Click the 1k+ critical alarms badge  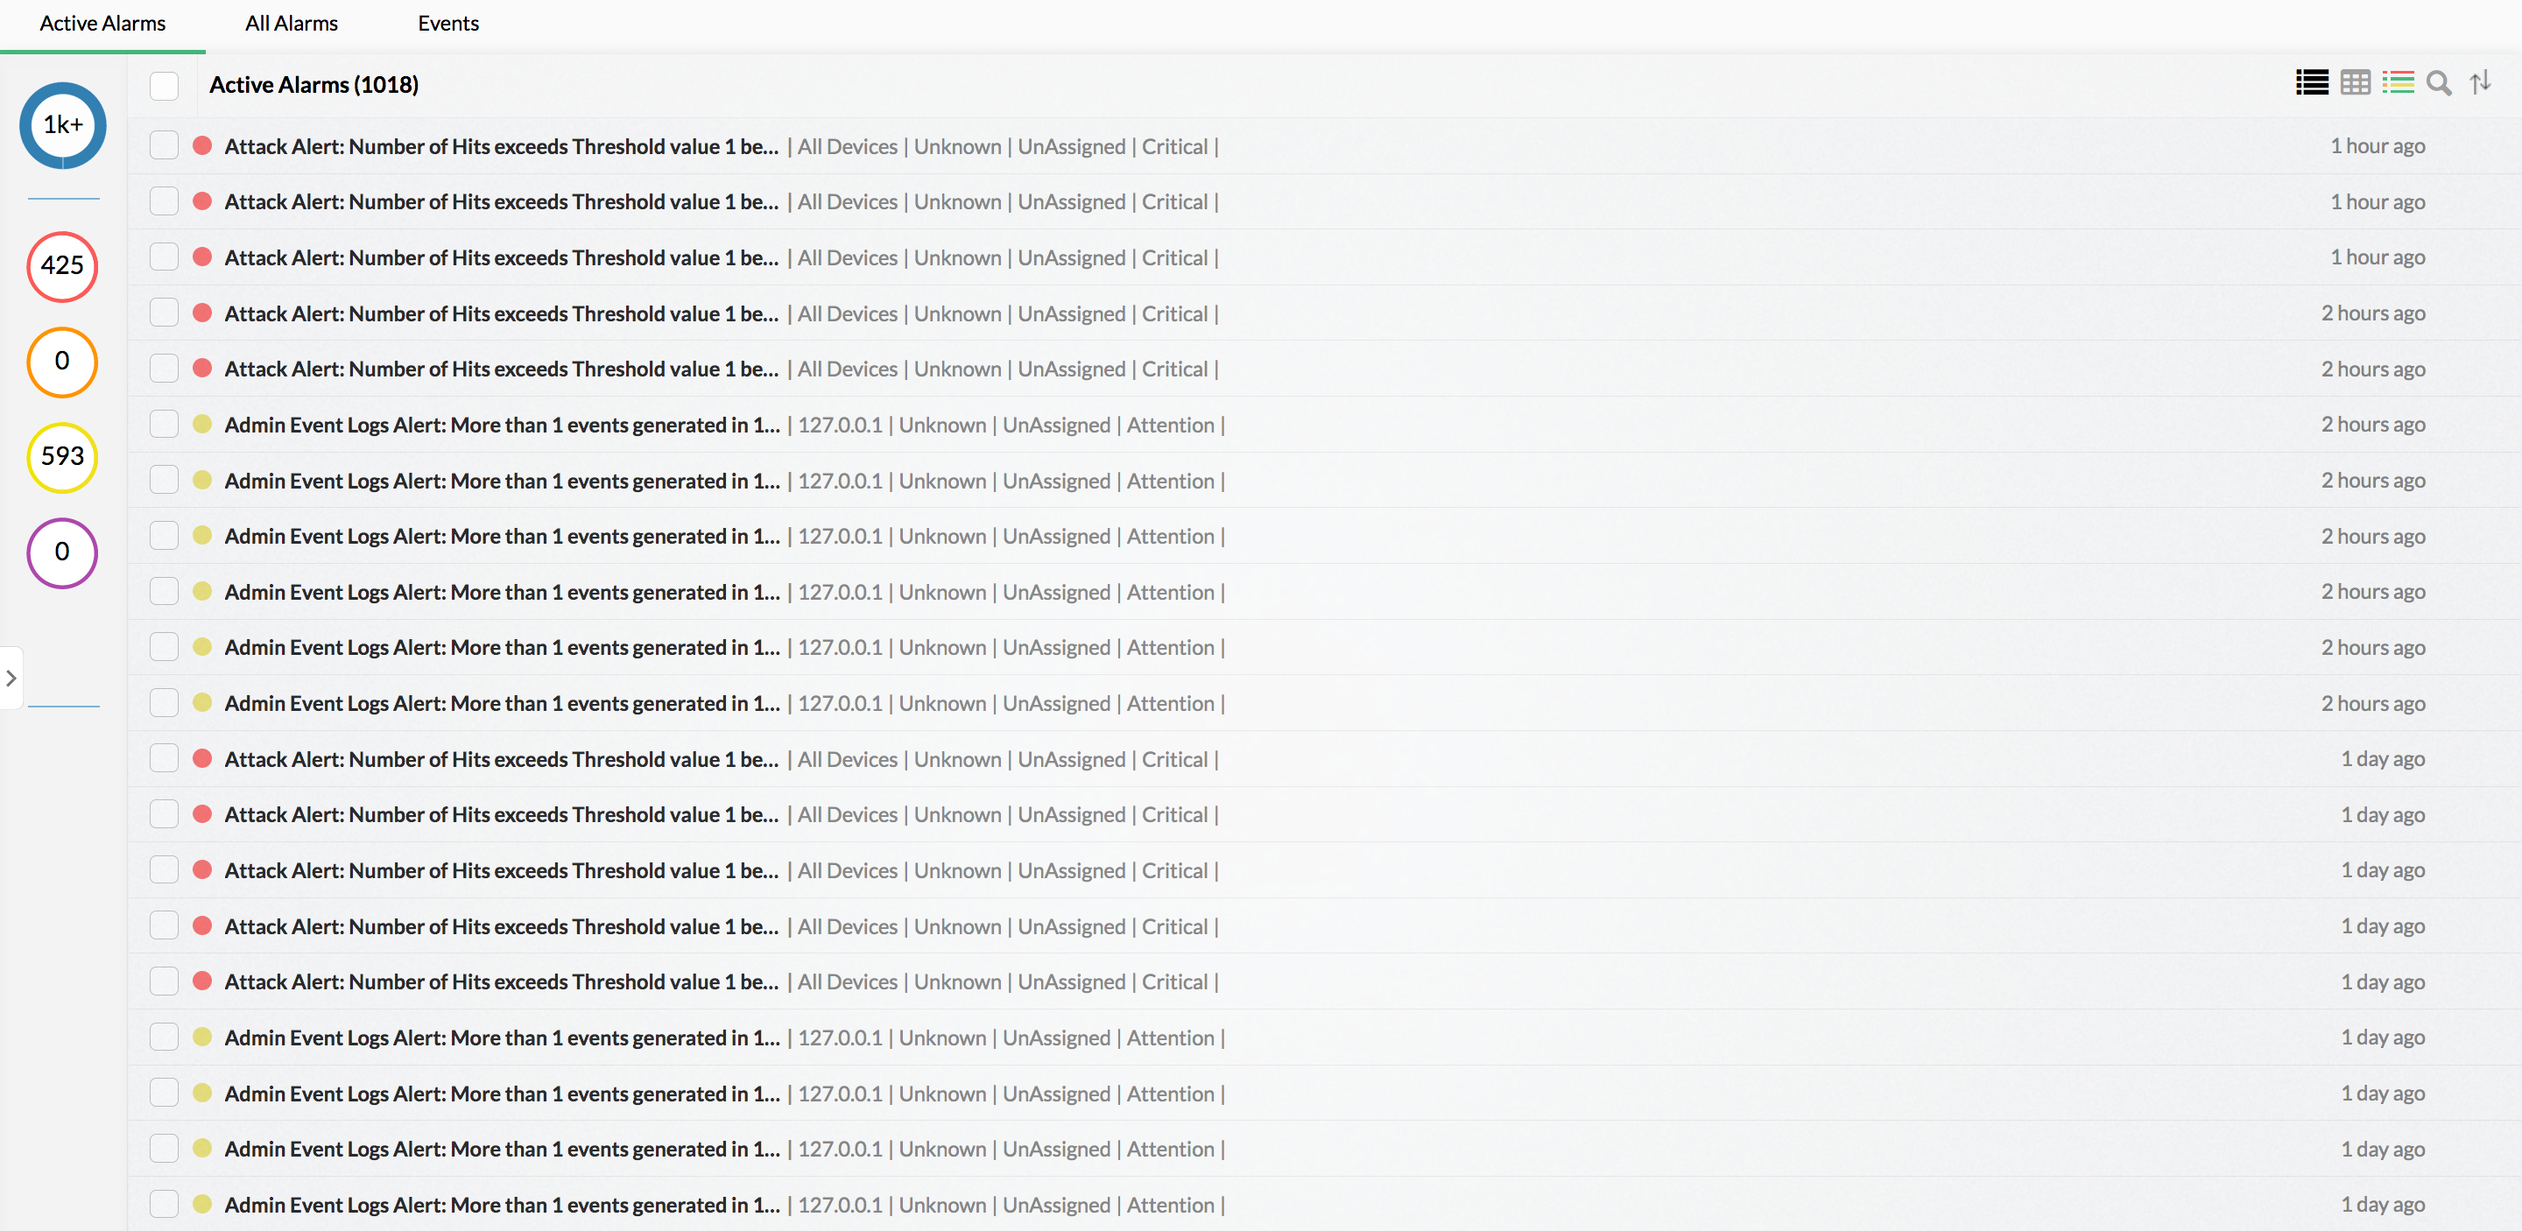coord(61,125)
